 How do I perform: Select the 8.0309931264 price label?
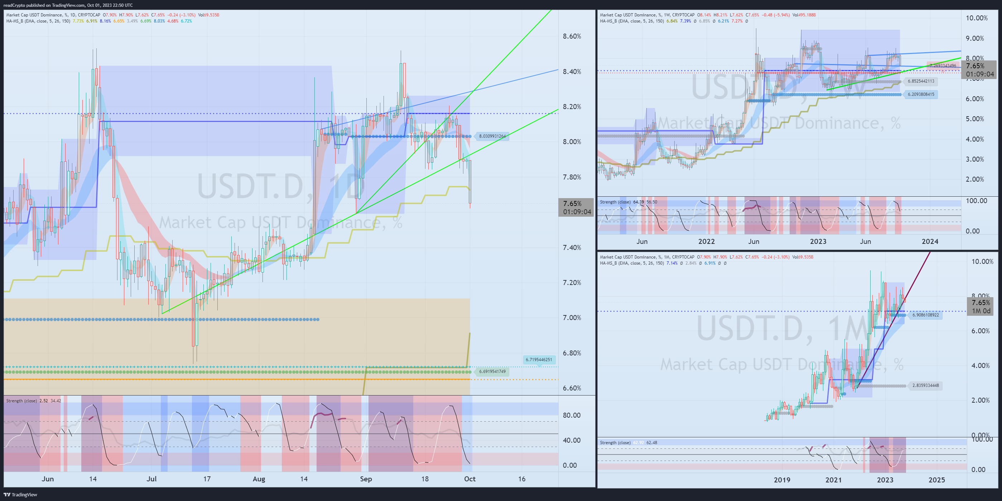(492, 136)
